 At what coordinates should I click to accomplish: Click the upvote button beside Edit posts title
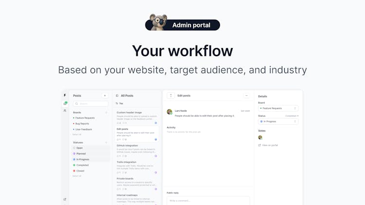171,96
